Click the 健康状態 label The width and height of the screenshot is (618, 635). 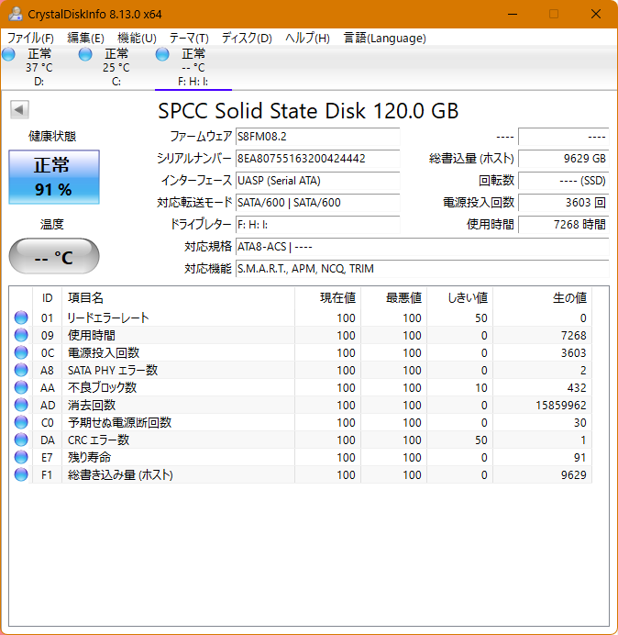tap(52, 137)
